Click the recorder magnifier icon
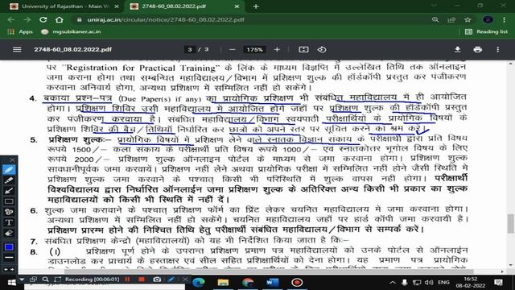 tap(45, 280)
